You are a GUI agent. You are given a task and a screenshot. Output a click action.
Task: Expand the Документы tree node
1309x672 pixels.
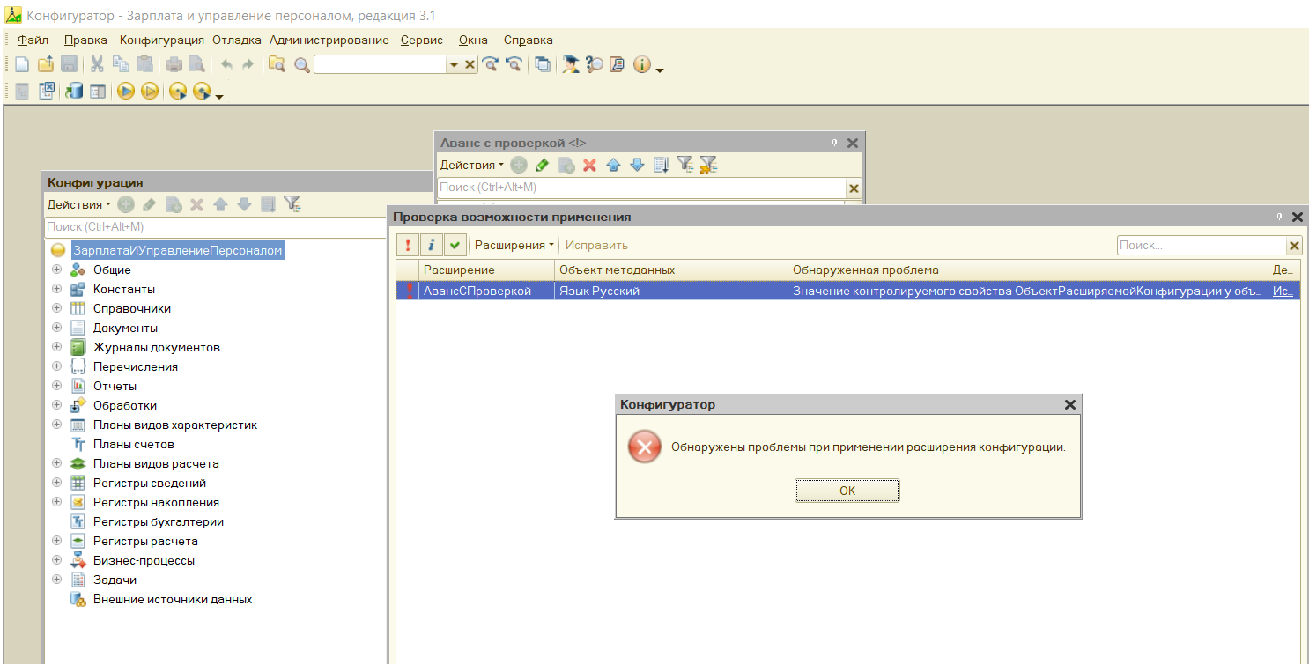click(57, 328)
